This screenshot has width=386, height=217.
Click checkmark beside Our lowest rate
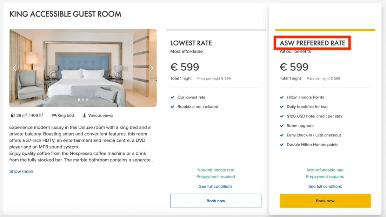pos(172,97)
